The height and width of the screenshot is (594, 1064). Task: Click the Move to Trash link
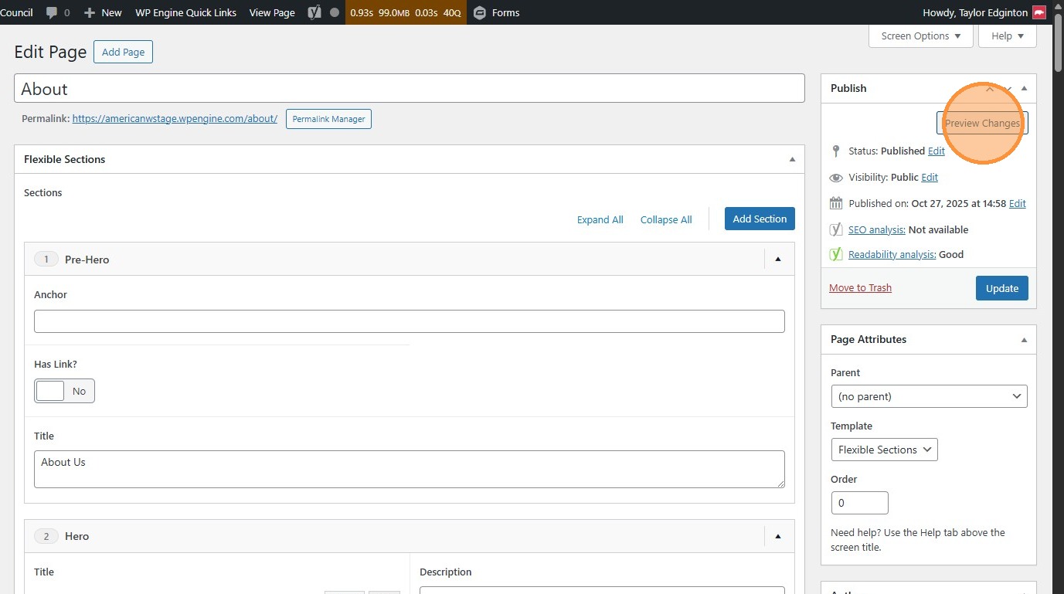pyautogui.click(x=860, y=288)
